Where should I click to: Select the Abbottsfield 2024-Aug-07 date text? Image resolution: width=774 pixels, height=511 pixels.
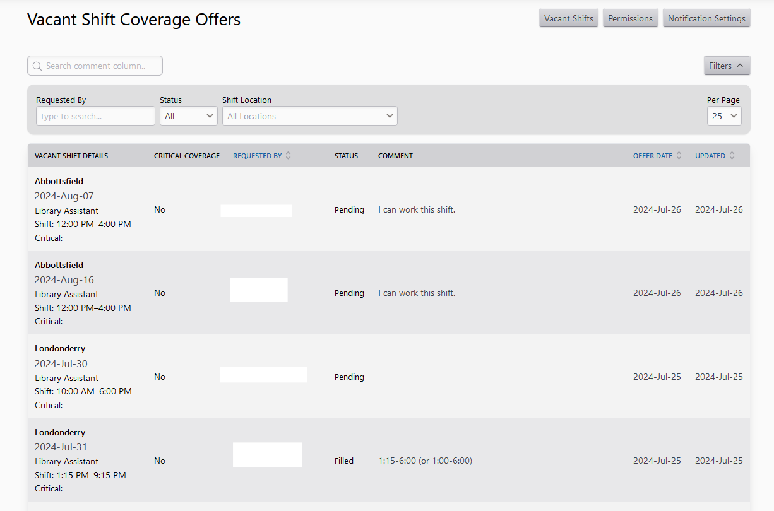64,196
